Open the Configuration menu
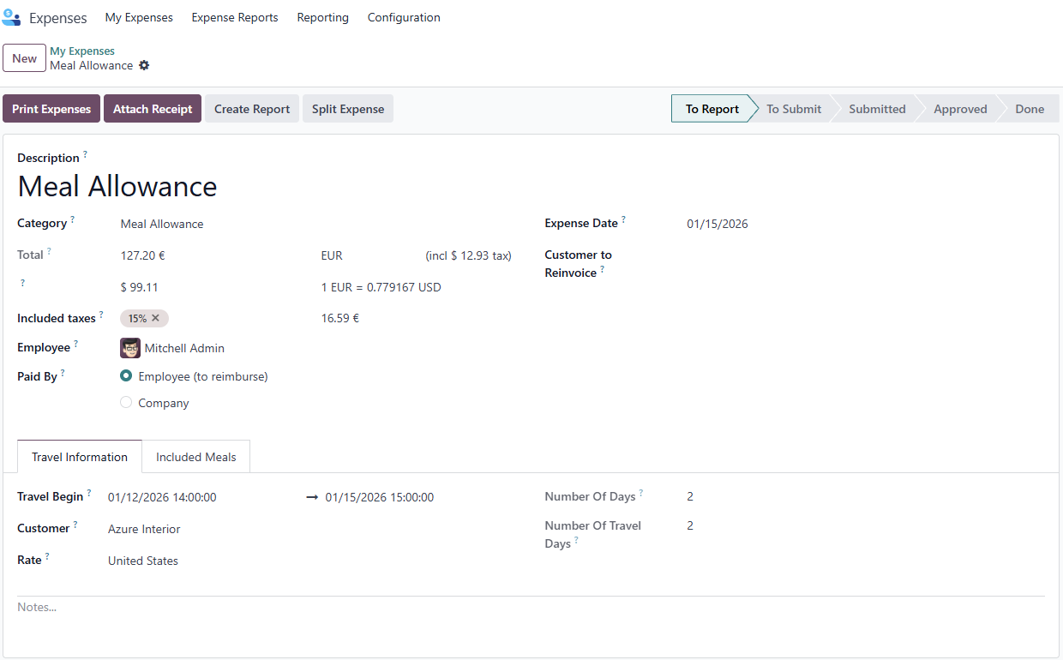 (x=404, y=17)
